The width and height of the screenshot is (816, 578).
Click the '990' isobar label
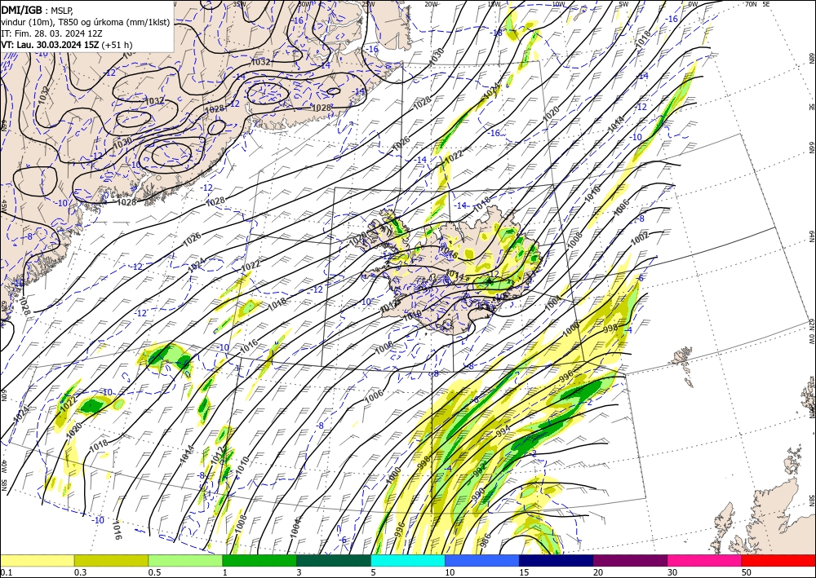pyautogui.click(x=478, y=492)
